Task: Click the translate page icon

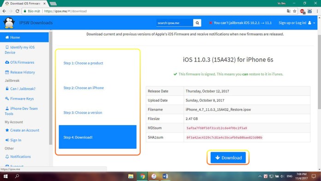Action: click(288, 11)
